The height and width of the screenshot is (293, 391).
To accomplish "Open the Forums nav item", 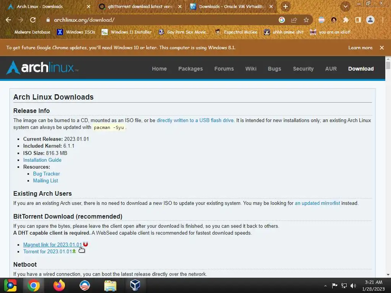I will (x=224, y=69).
